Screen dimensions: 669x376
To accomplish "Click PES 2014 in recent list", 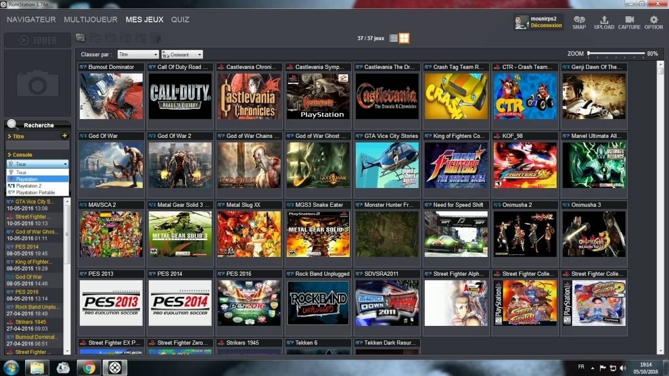I will [27, 246].
